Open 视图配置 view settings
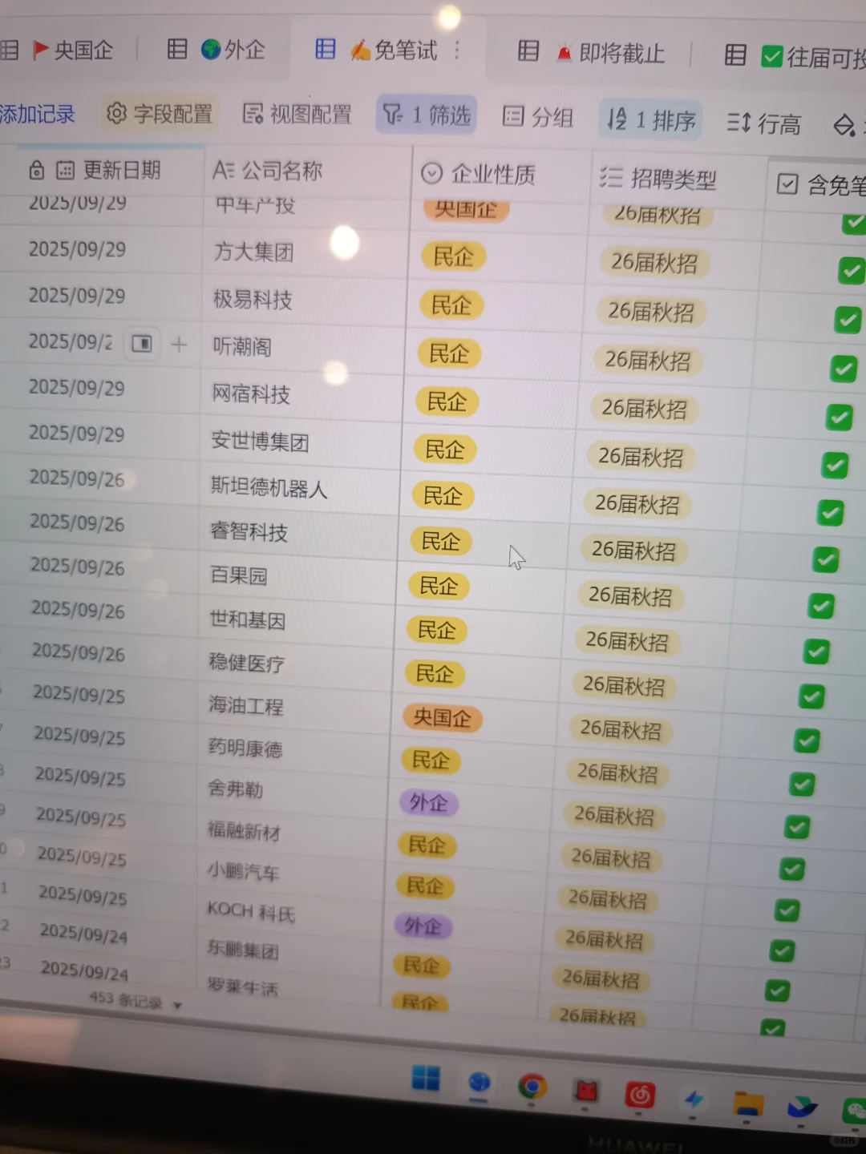The height and width of the screenshot is (1154, 866). pos(297,115)
